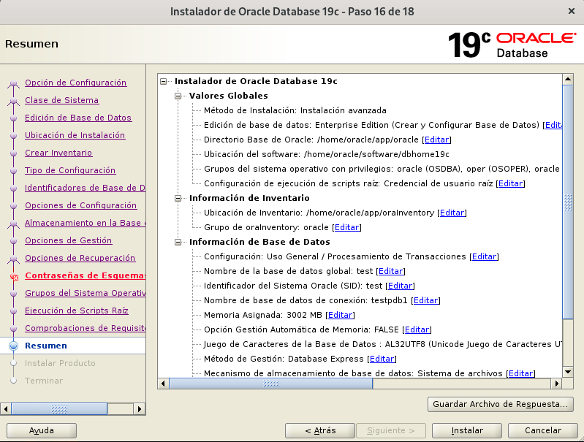Collapse the Información de Base de Datos node
The width and height of the screenshot is (584, 442).
pyautogui.click(x=178, y=242)
